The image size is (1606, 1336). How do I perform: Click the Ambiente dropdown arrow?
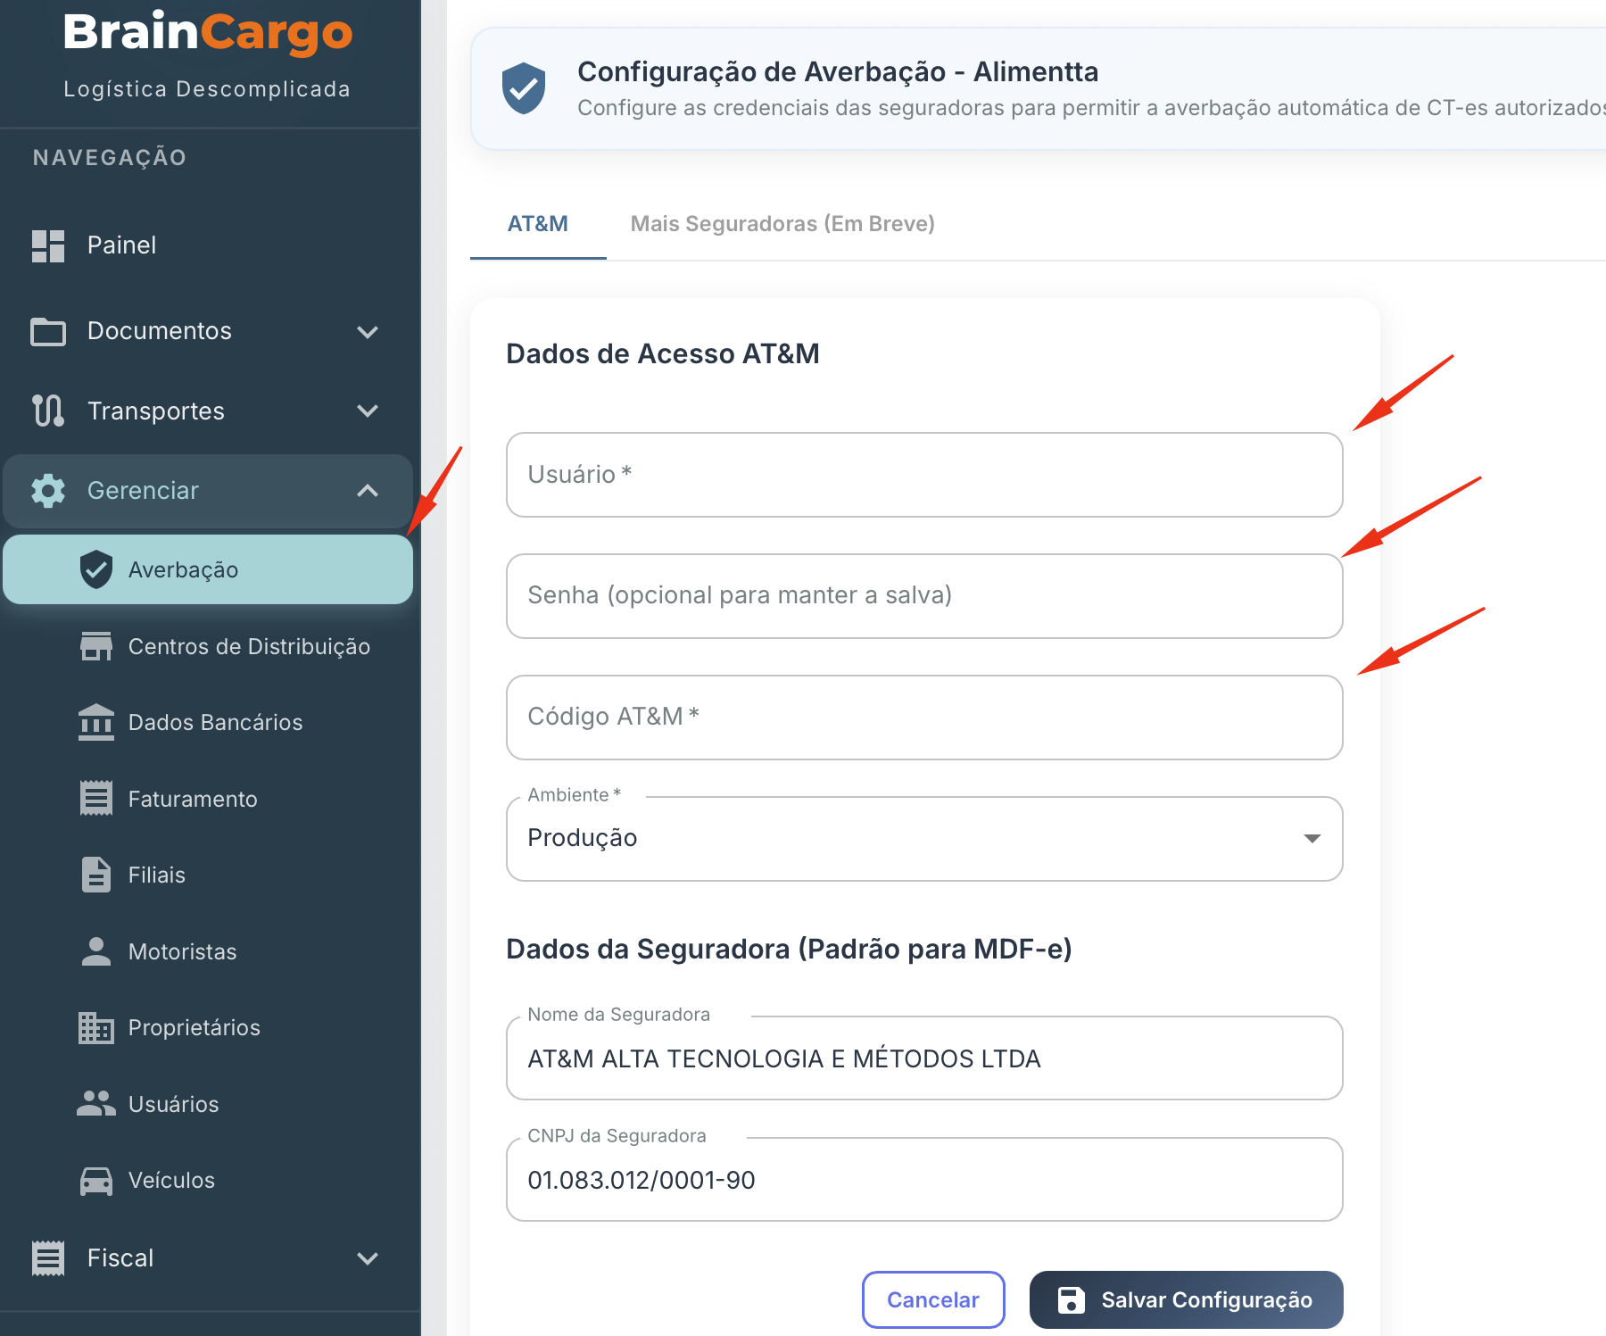[x=1312, y=839]
